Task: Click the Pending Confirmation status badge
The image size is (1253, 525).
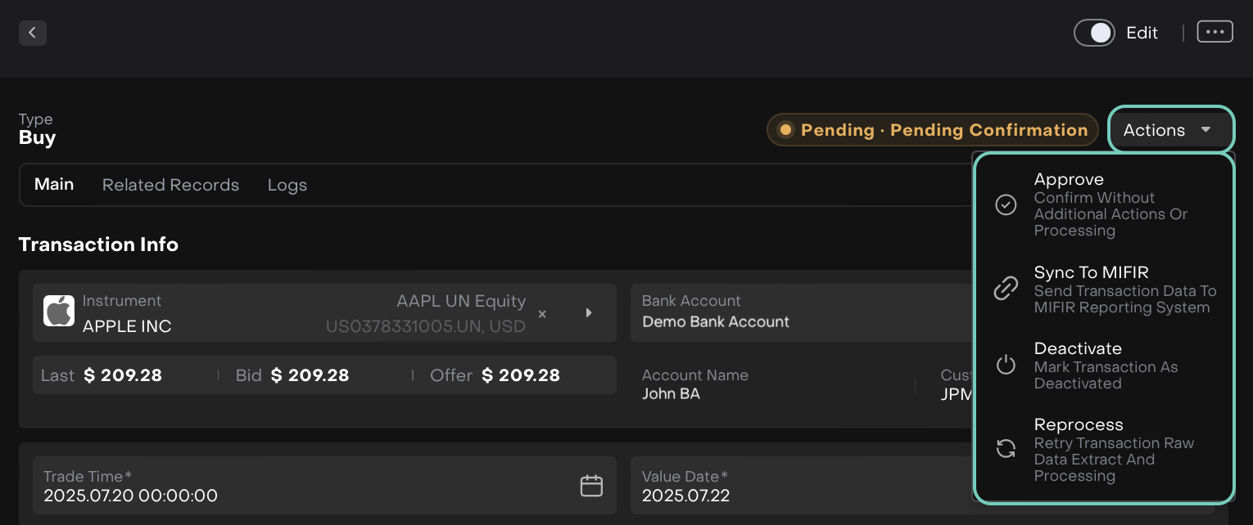Action: click(x=932, y=130)
